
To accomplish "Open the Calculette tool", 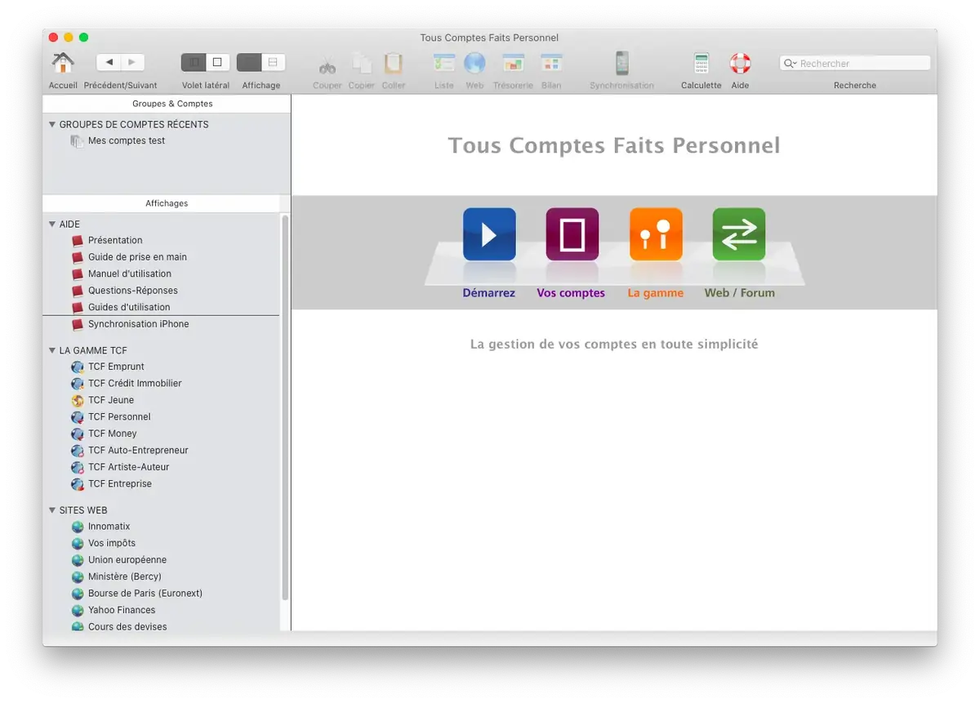I will (700, 64).
